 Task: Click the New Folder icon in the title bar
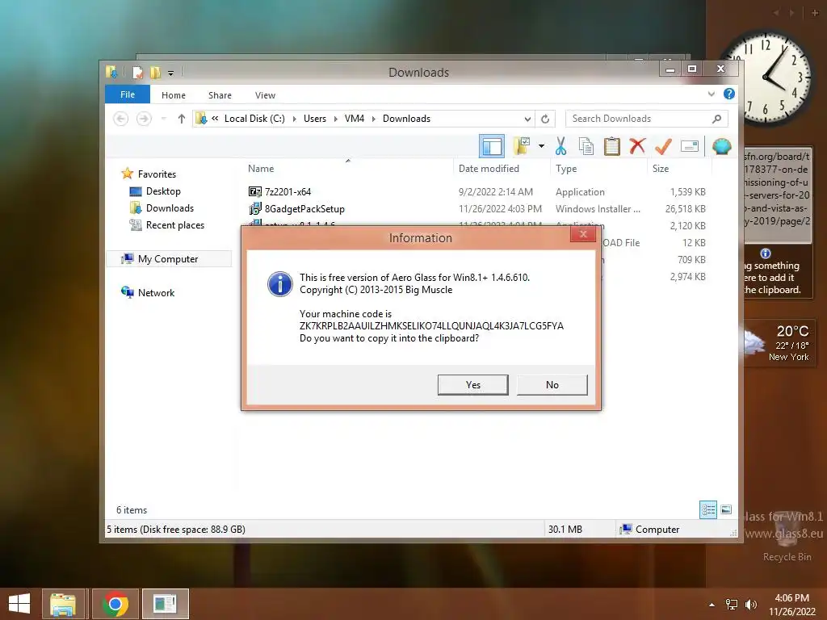click(x=155, y=72)
